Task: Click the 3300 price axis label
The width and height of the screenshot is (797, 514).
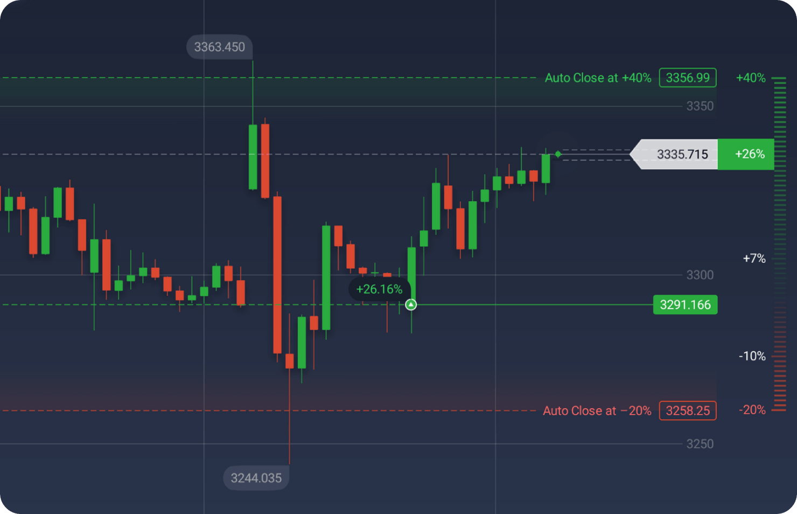Action: click(x=700, y=275)
